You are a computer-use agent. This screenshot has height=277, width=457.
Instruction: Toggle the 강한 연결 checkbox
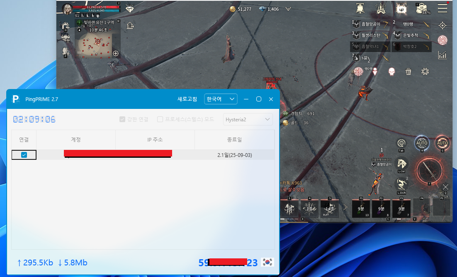point(122,119)
